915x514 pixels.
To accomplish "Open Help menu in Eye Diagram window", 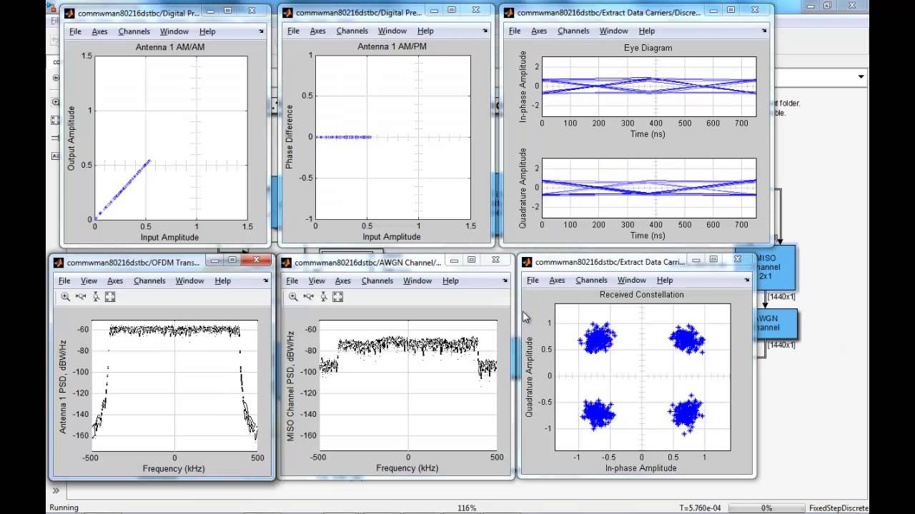I will click(x=647, y=31).
